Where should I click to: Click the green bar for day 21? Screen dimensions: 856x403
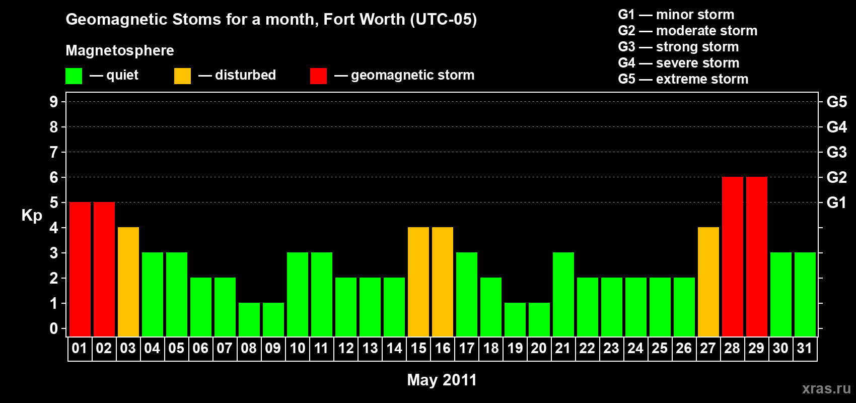563,294
